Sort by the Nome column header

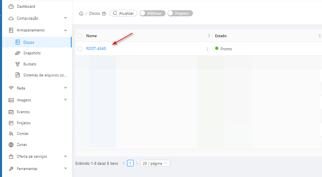[x=91, y=36]
